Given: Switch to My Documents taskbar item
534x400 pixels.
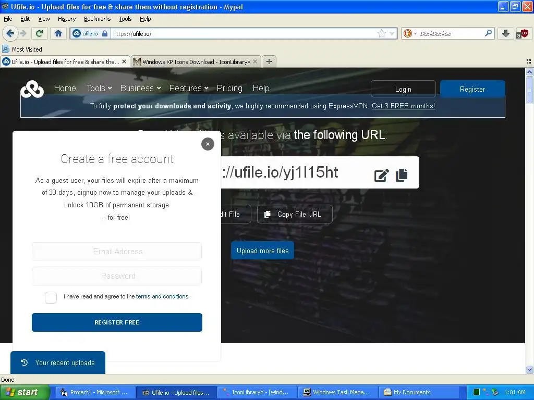Looking at the screenshot, I should 418,392.
